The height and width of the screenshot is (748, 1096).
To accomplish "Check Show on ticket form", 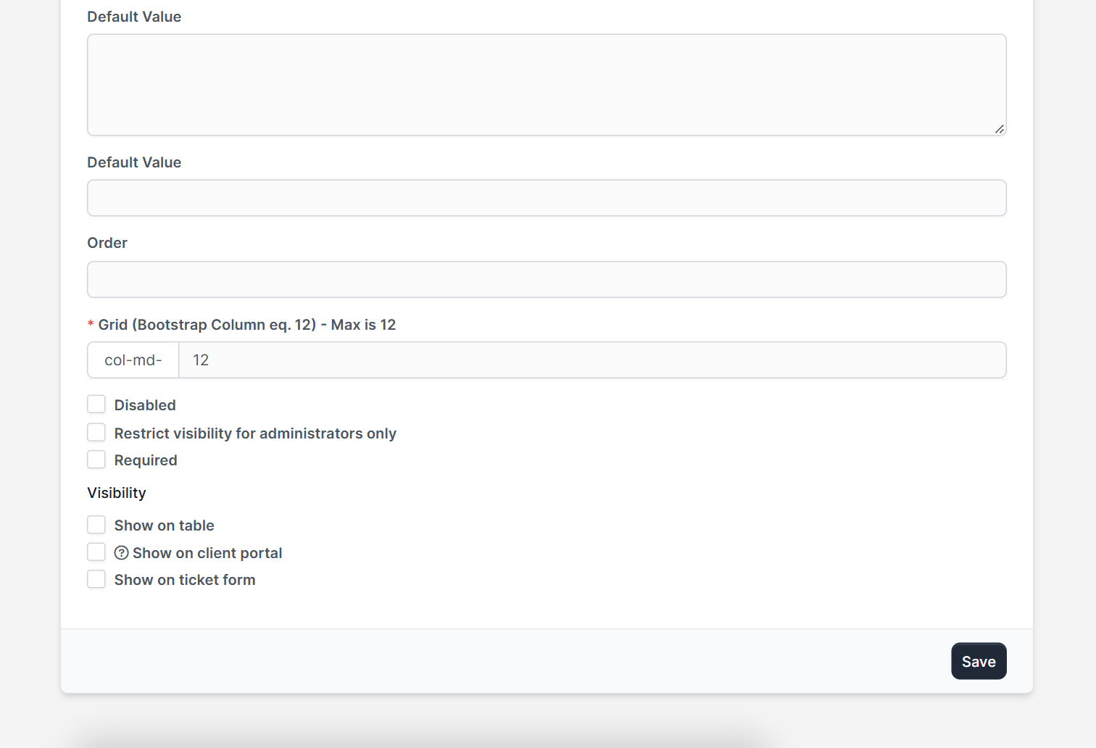I will (x=96, y=578).
